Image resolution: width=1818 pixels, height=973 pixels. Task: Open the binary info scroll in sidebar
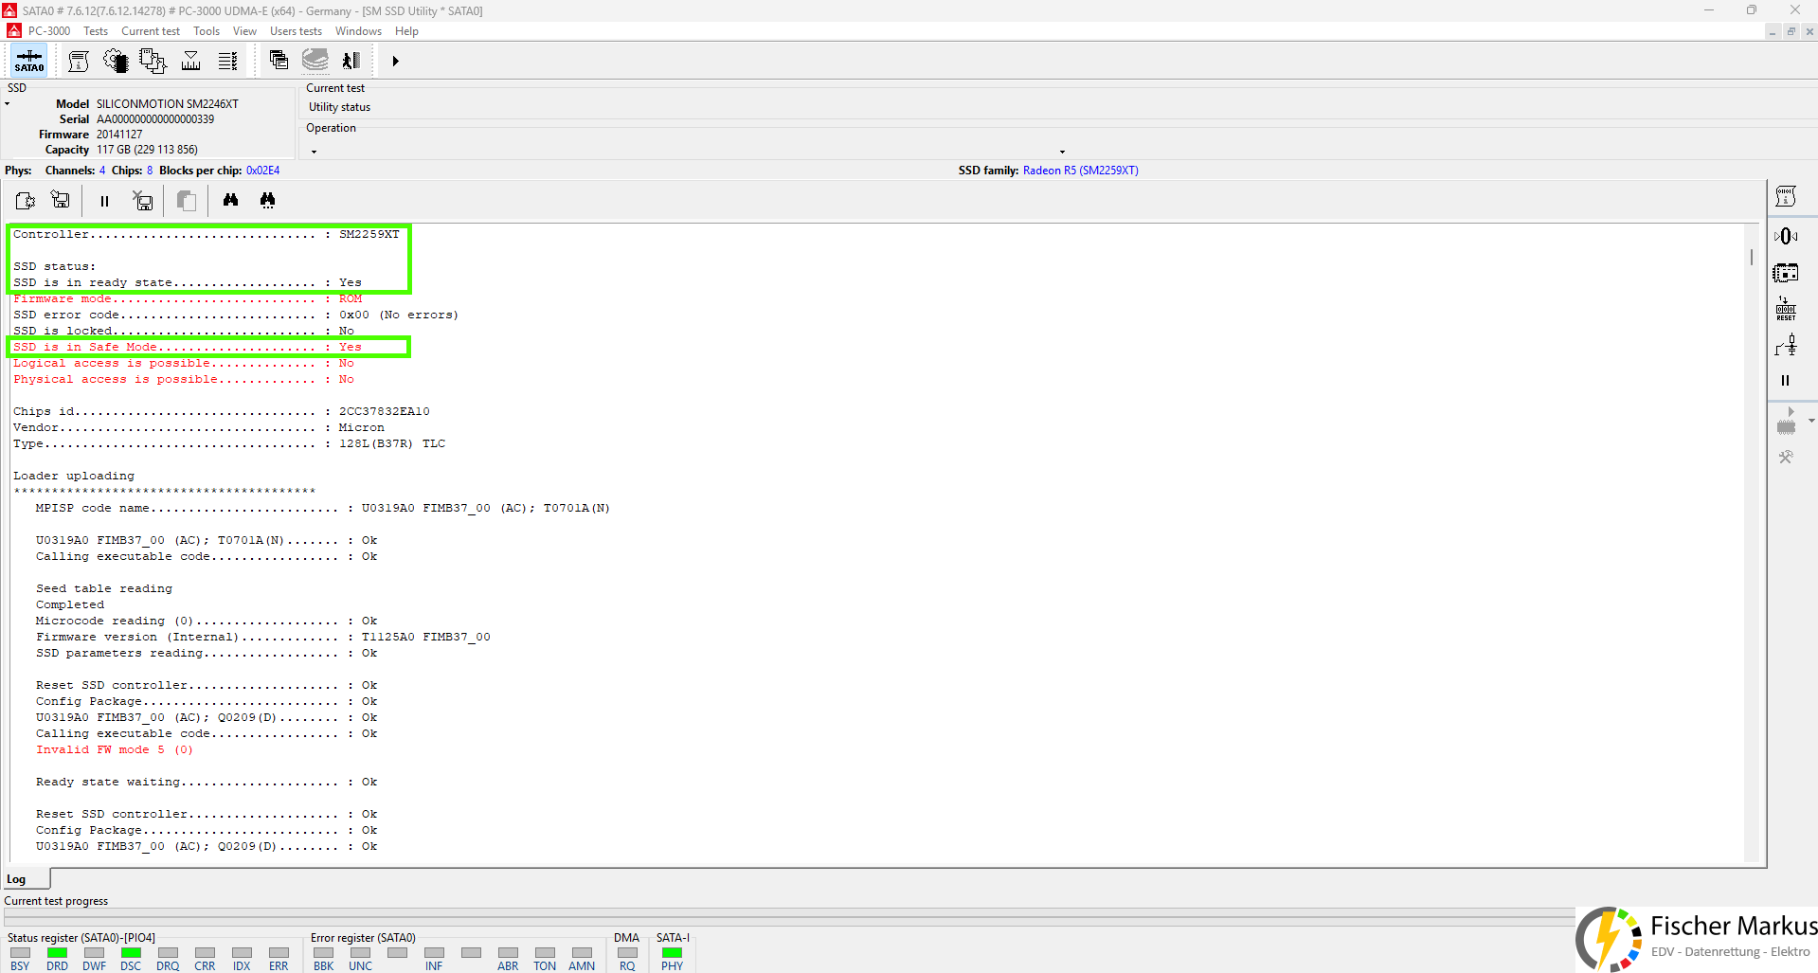pos(1786,197)
